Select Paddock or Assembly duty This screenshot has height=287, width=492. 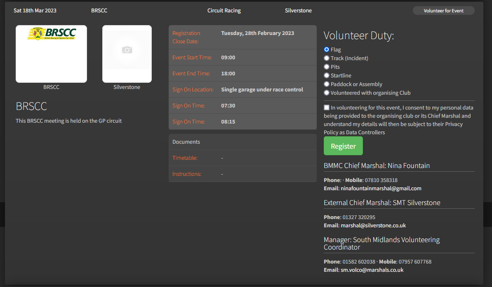tap(327, 84)
